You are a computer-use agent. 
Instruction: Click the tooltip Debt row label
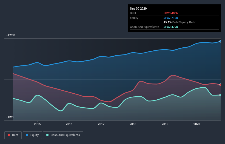click(133, 13)
